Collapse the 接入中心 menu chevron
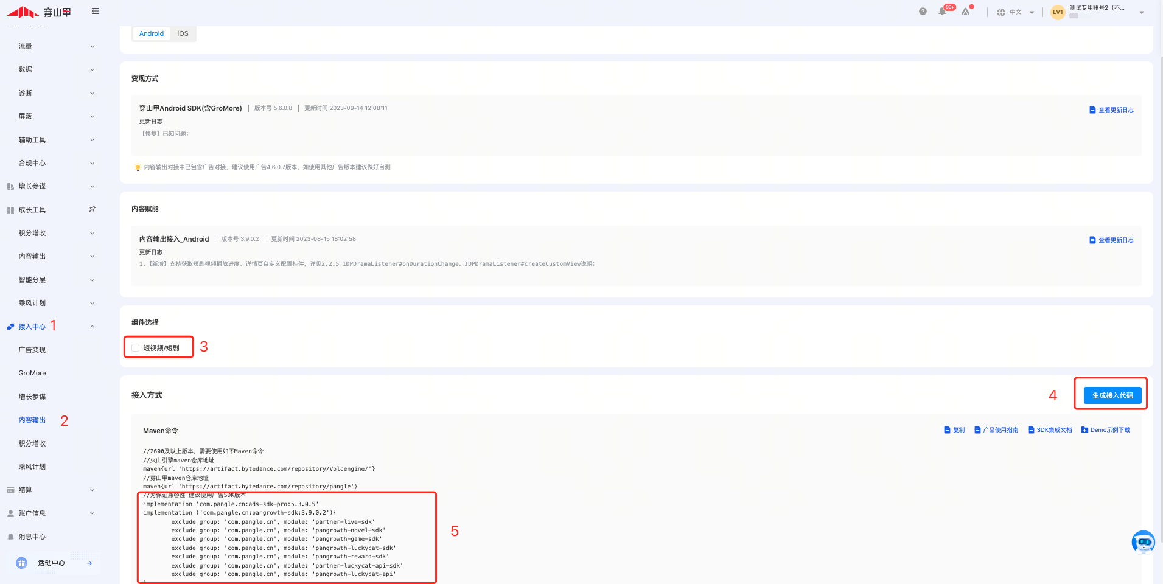The image size is (1163, 584). [x=92, y=327]
